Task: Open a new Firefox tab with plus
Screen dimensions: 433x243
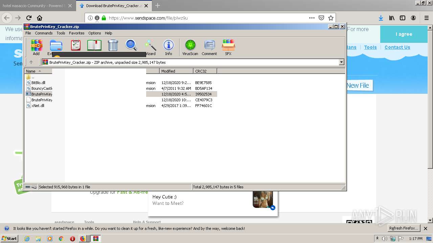Action: 158,5
